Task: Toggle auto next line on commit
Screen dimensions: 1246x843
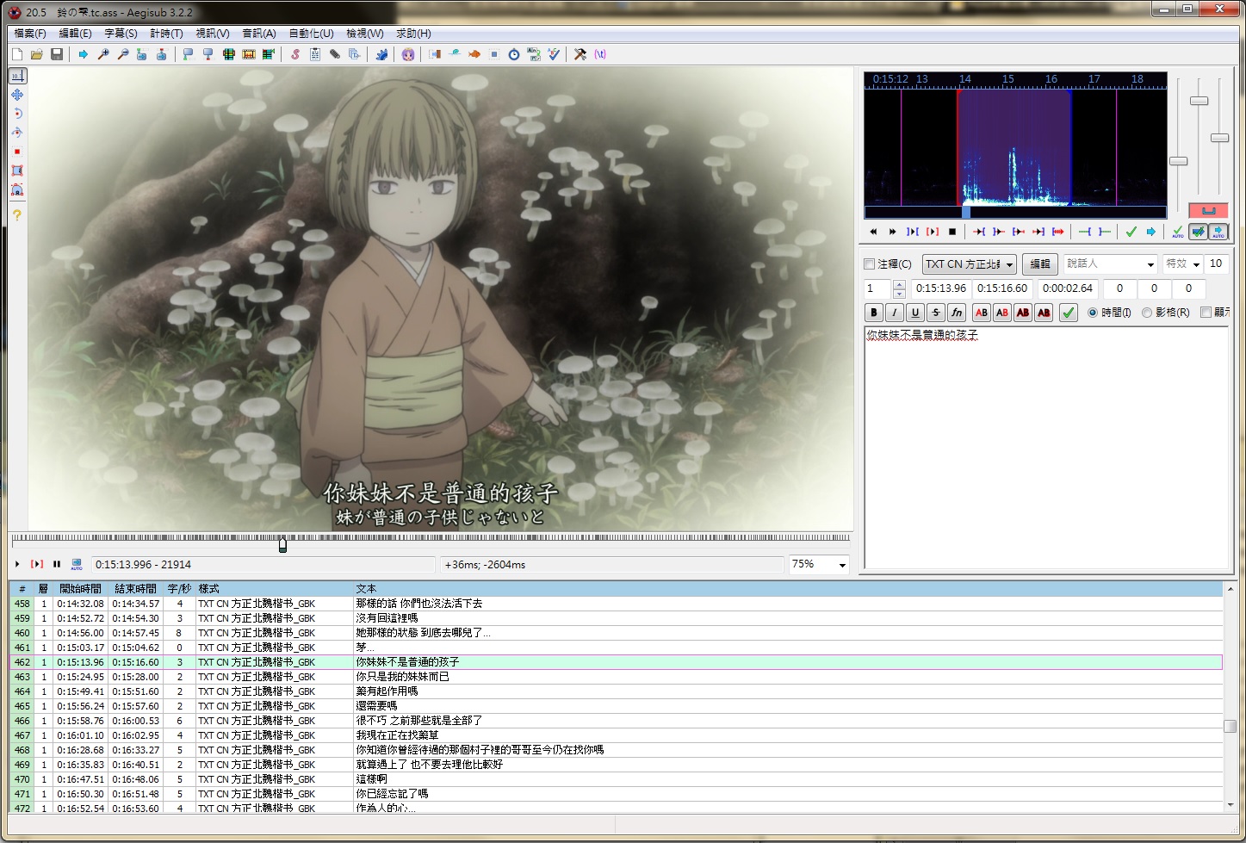Action: pyautogui.click(x=1198, y=232)
